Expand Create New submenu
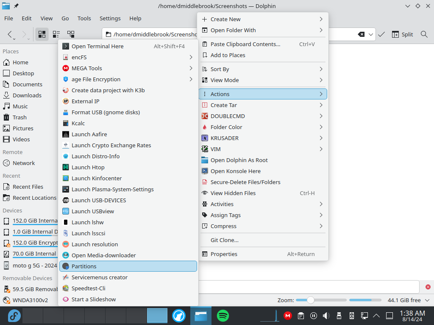Image resolution: width=434 pixels, height=325 pixels. [263, 19]
